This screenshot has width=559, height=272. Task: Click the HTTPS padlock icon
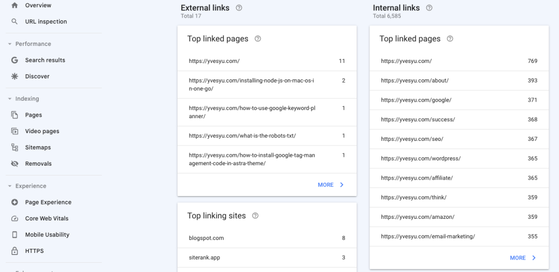[14, 251]
